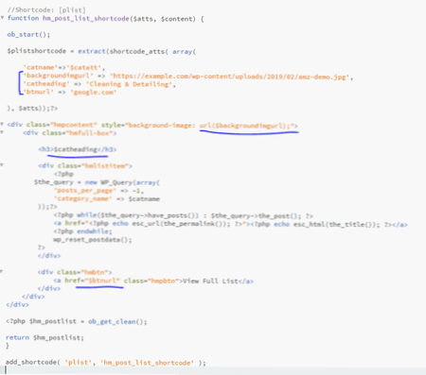This screenshot has width=426, height=375.
Task: Click the while($the_query->have_posts()) line
Action: tap(184, 215)
